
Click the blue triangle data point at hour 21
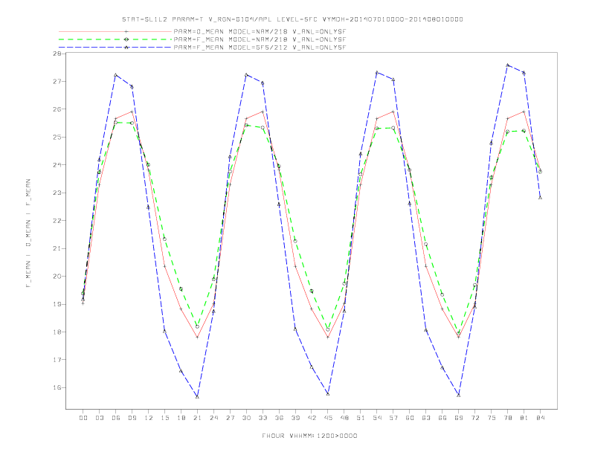coord(197,397)
